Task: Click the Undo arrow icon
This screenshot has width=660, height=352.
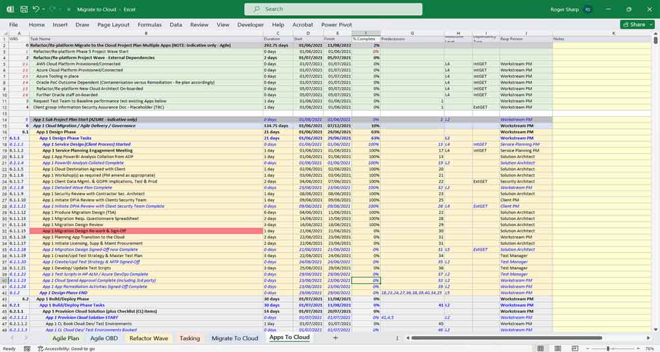Action: pyautogui.click(x=36, y=9)
